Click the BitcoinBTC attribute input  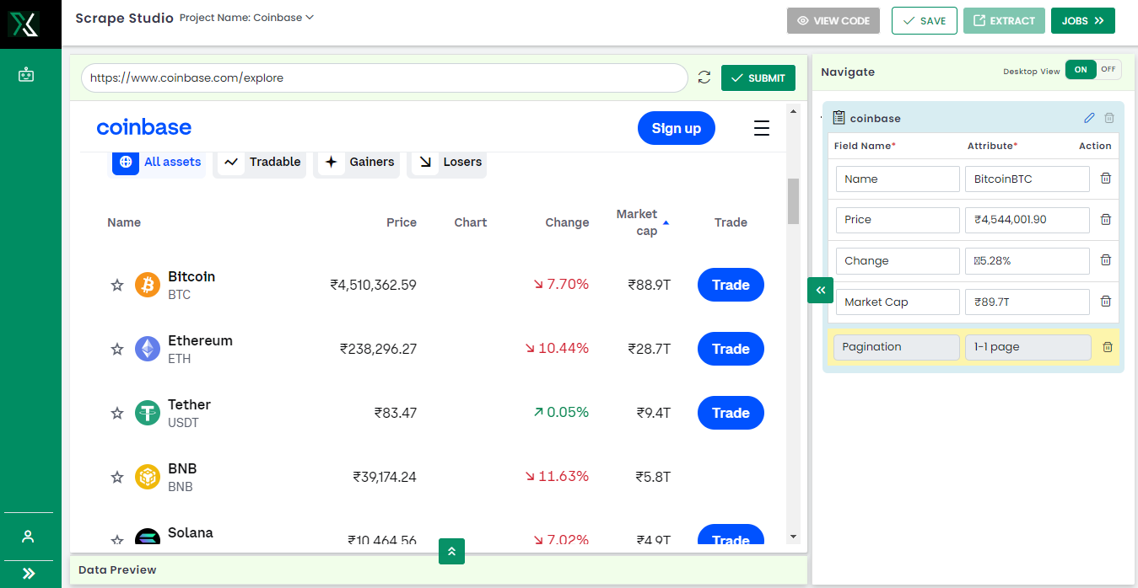click(1027, 179)
